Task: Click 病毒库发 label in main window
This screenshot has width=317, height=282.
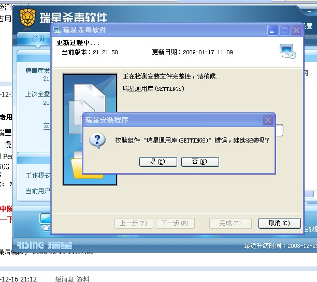Action: pos(38,71)
